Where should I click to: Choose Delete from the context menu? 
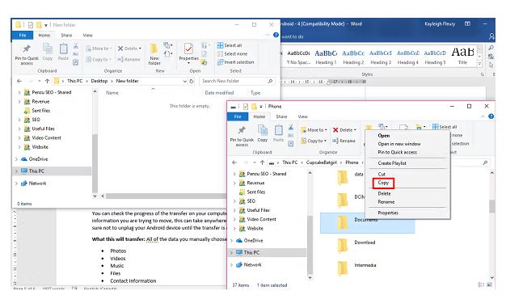(x=407, y=194)
